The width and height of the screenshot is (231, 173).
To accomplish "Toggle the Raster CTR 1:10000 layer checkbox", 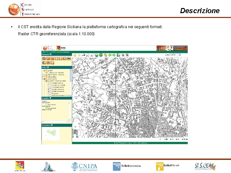I will [47, 73].
